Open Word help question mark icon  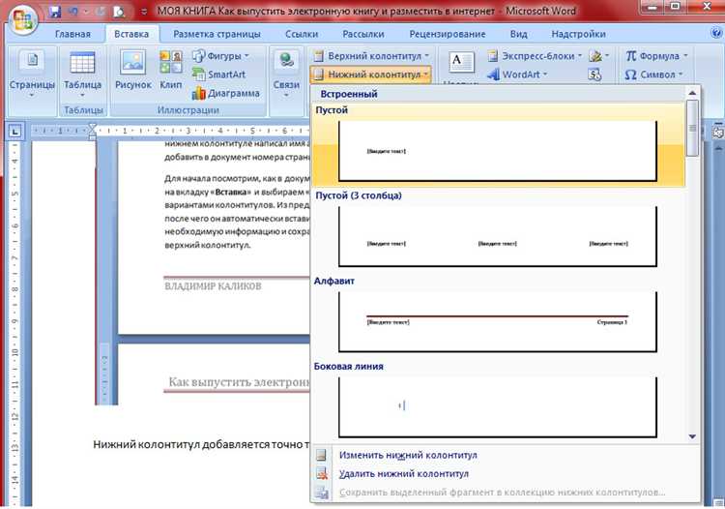click(716, 33)
